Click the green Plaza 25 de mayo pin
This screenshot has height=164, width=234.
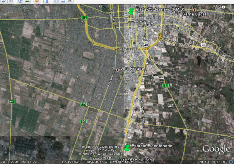(x=131, y=12)
